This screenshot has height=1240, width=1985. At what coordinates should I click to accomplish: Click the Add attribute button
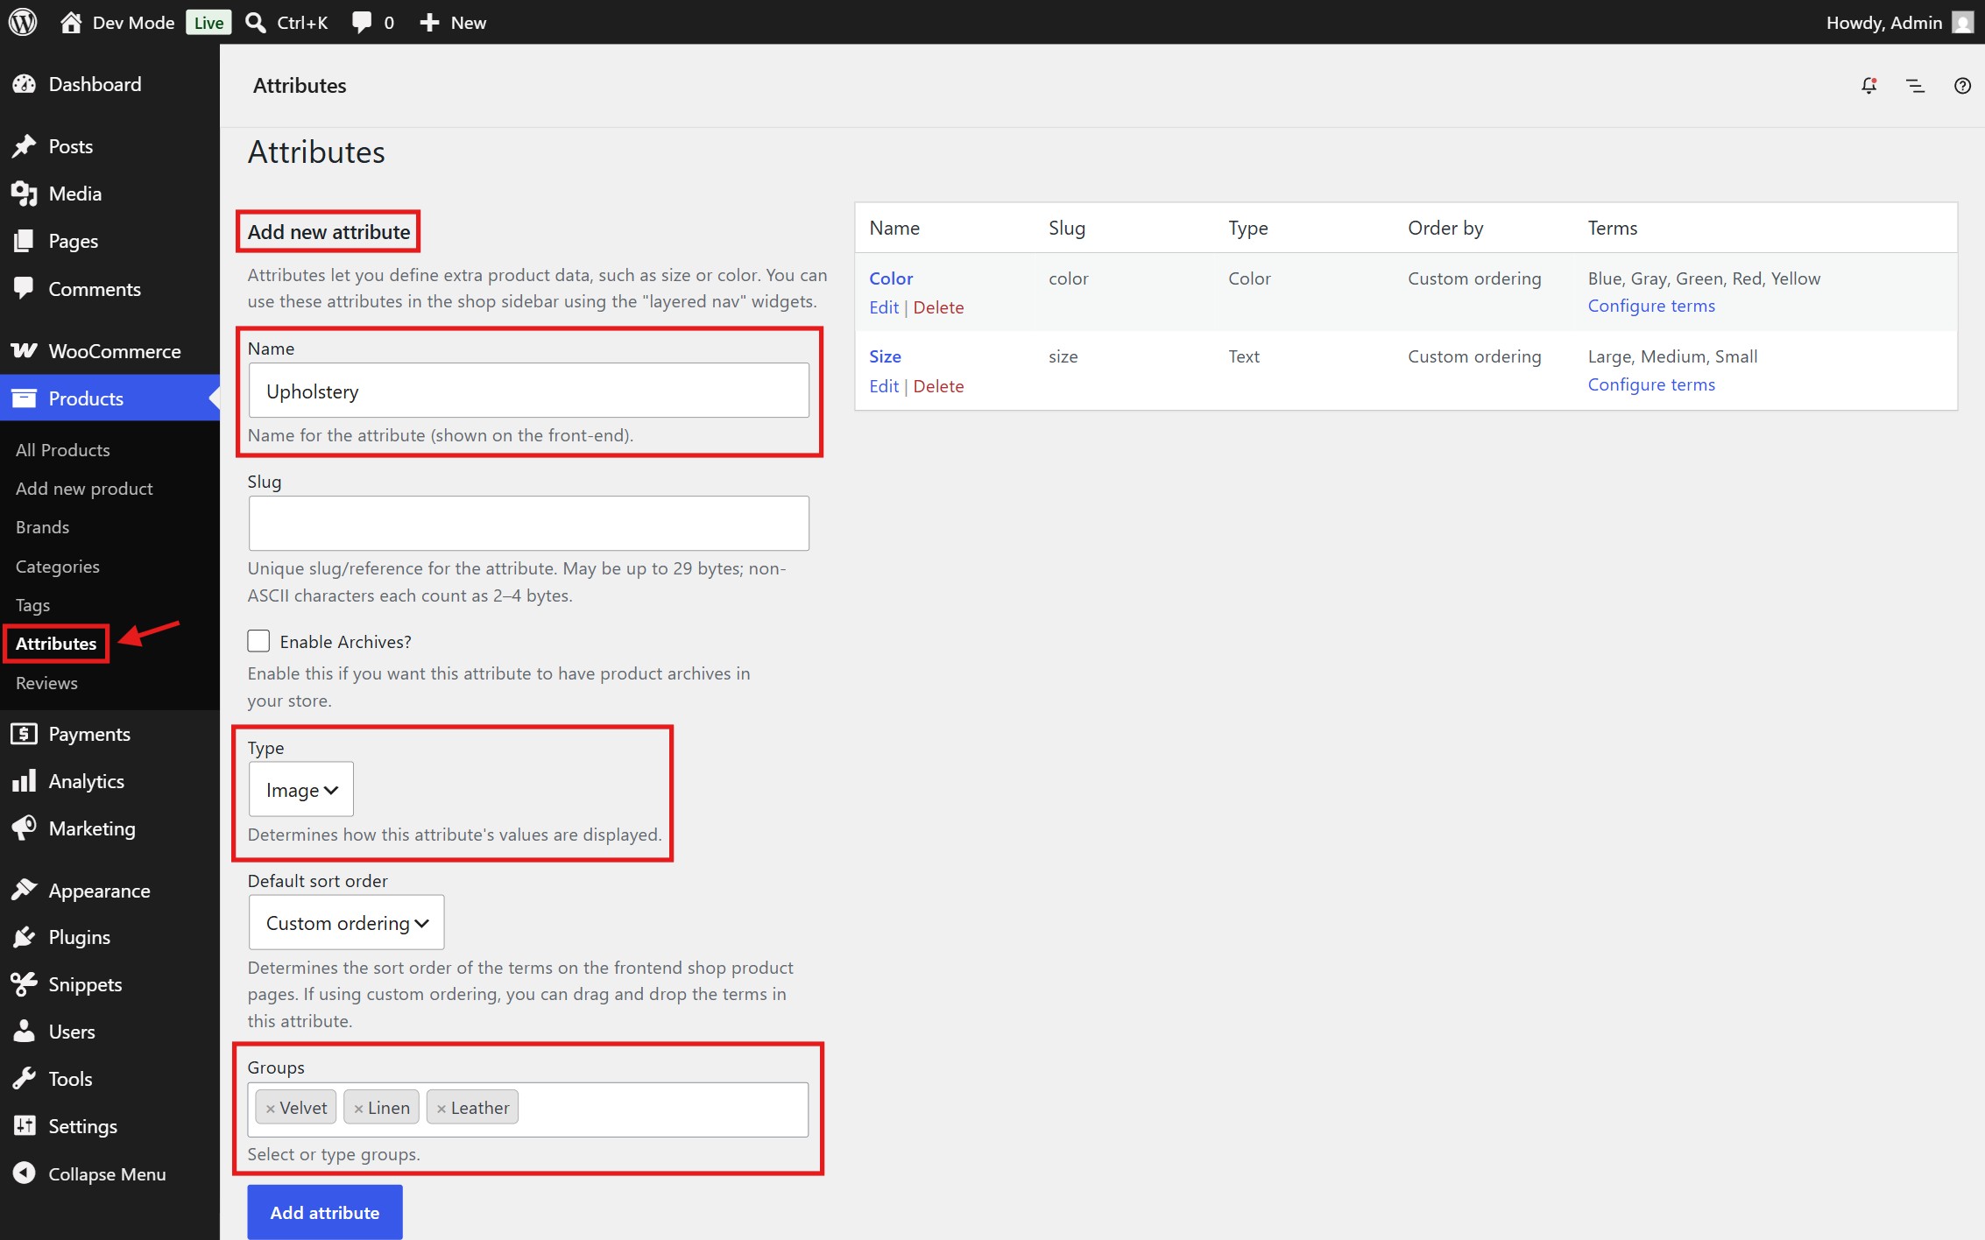[x=325, y=1212]
